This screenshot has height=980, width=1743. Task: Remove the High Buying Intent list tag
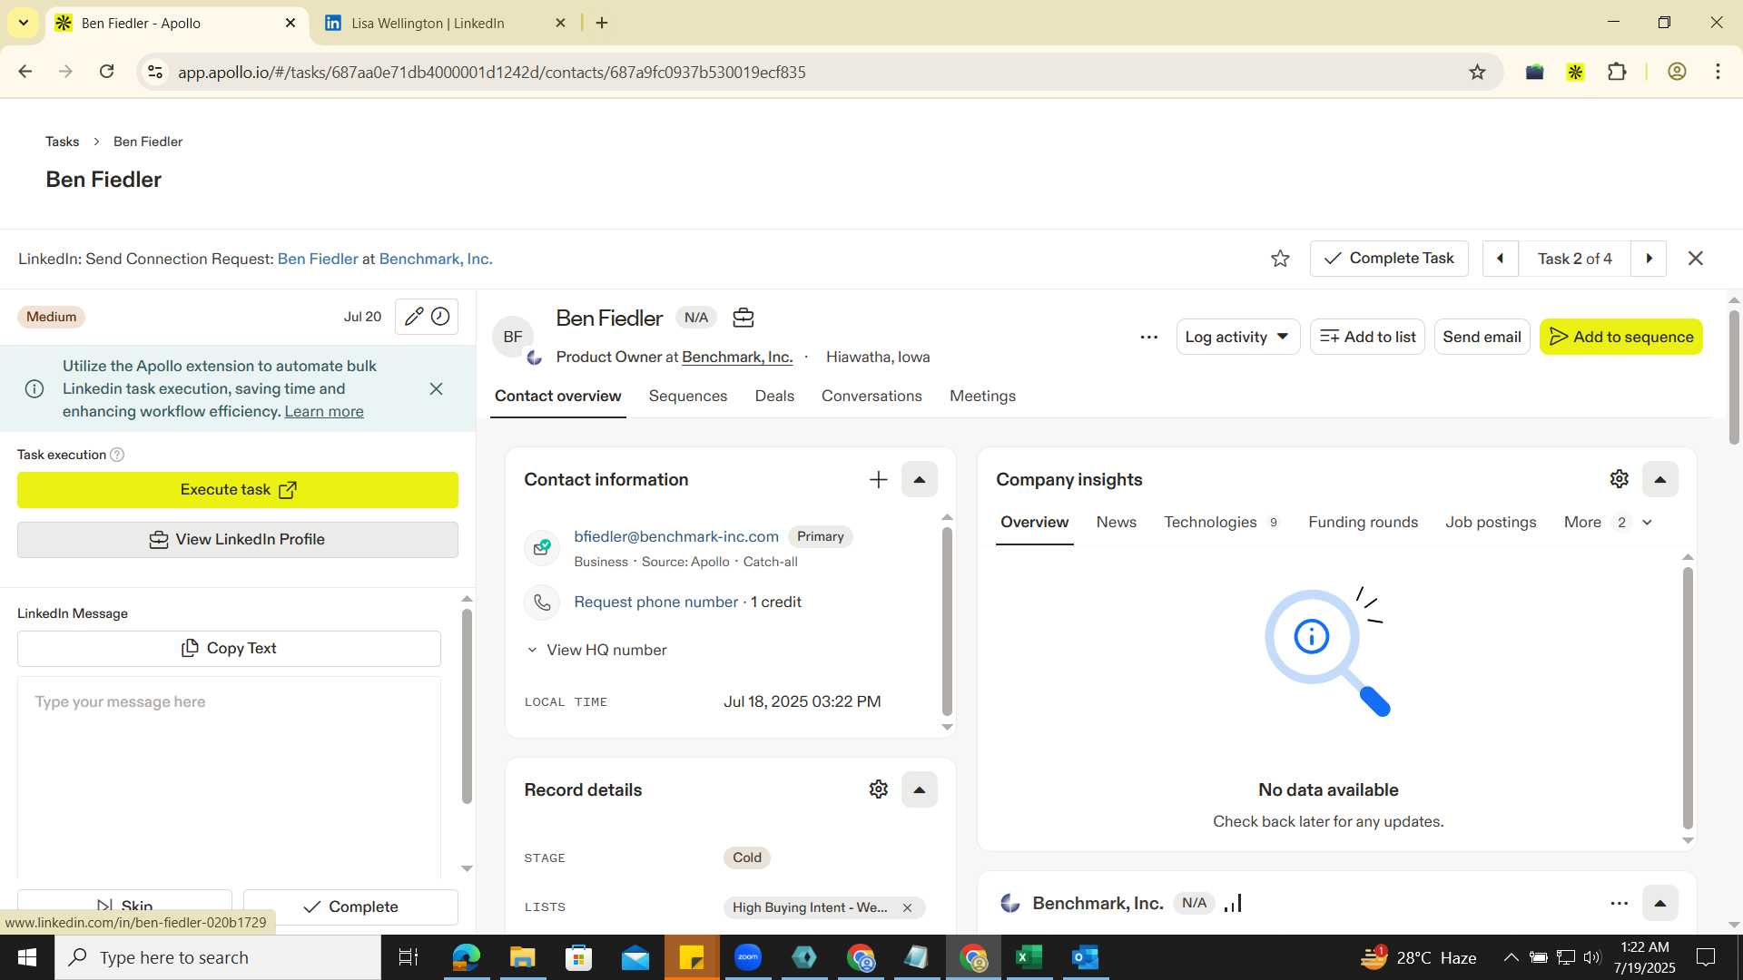(x=906, y=907)
